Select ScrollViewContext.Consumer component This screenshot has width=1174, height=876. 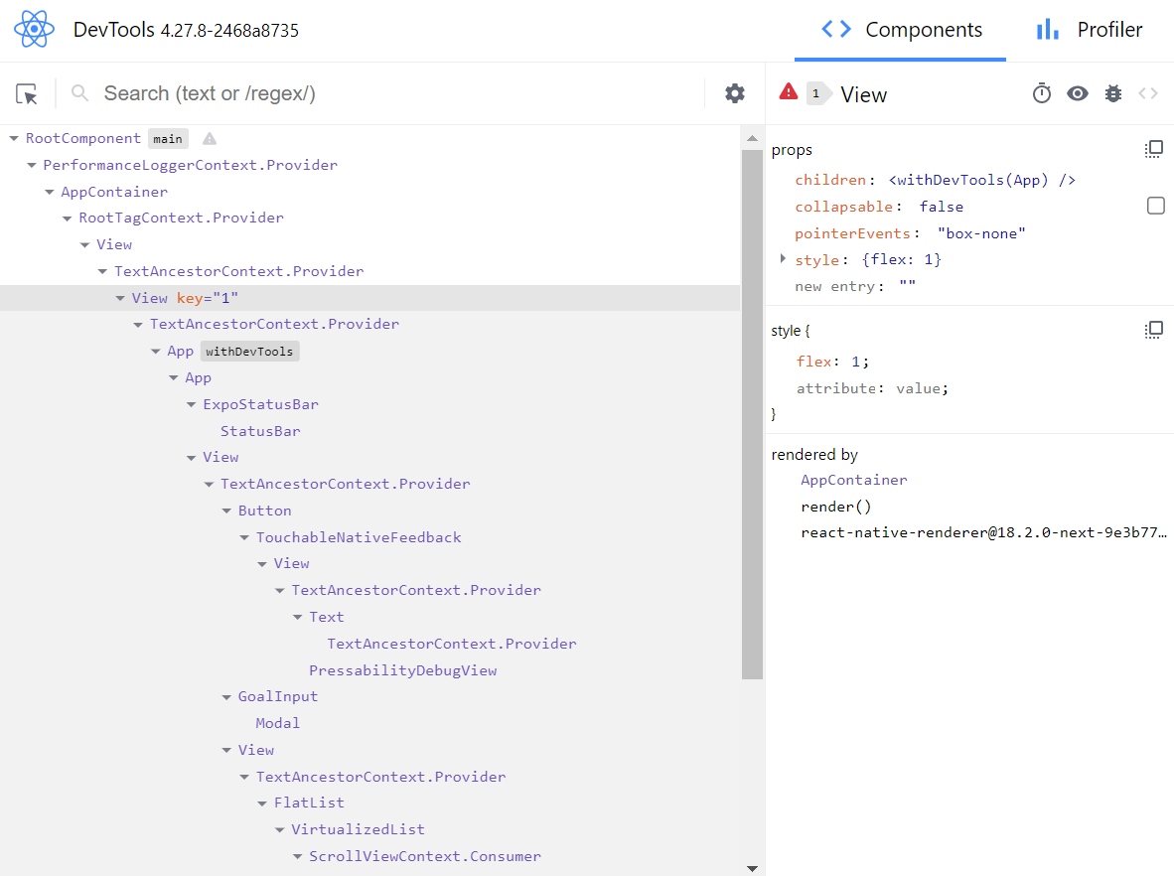pyautogui.click(x=424, y=856)
